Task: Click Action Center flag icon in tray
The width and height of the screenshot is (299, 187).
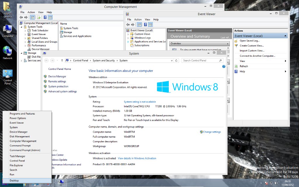Action: (x=266, y=183)
